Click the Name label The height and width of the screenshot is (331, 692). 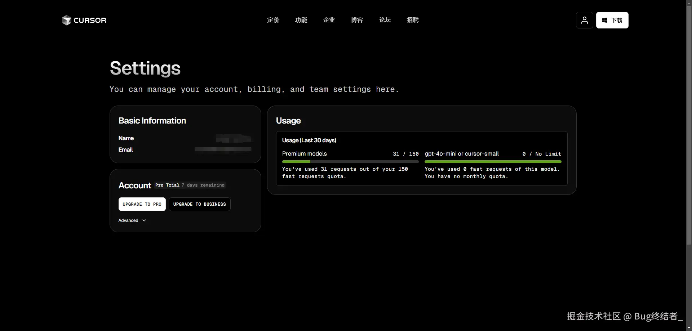126,138
